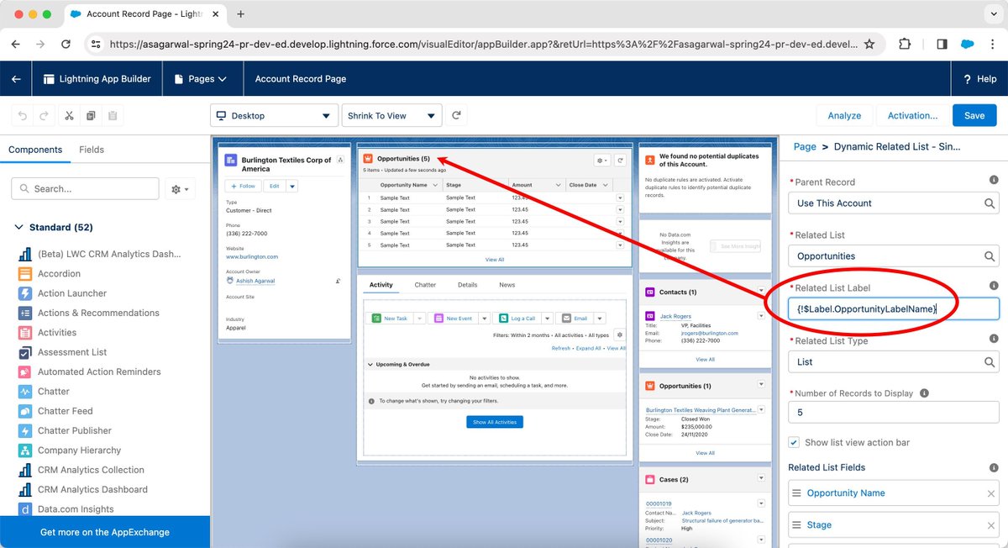Open the Pages dropdown menu
This screenshot has width=1008, height=548.
[201, 79]
